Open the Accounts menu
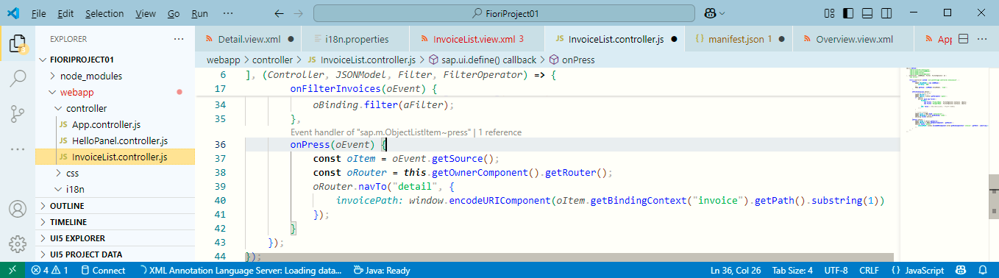Image resolution: width=999 pixels, height=278 pixels. (x=18, y=209)
